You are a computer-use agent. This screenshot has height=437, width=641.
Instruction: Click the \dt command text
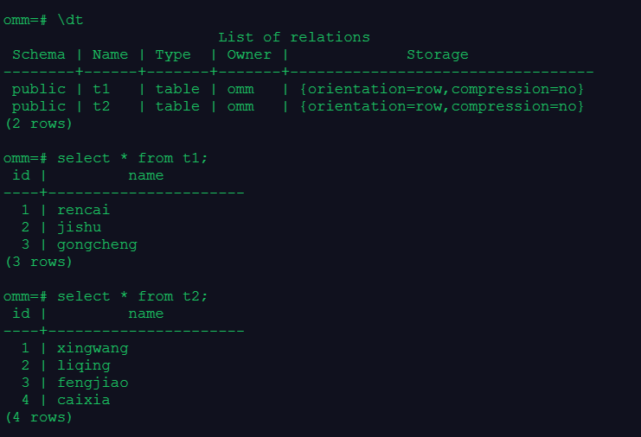pos(71,19)
